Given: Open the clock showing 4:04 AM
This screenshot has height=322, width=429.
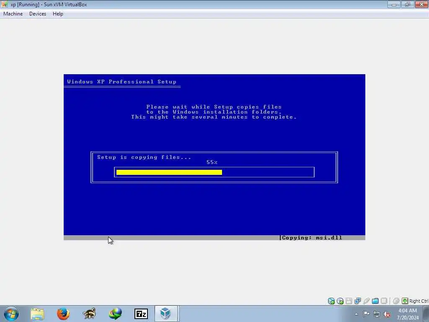Looking at the screenshot, I should click(x=408, y=314).
